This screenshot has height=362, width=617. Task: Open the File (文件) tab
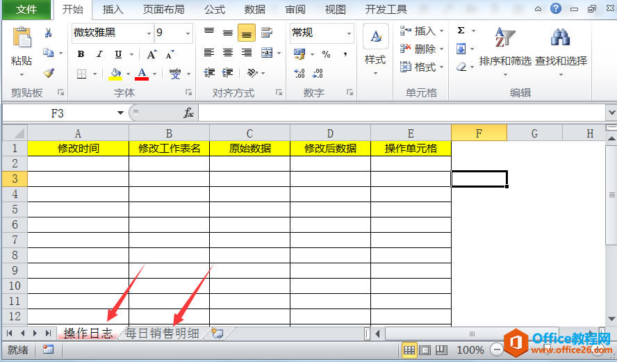[26, 10]
